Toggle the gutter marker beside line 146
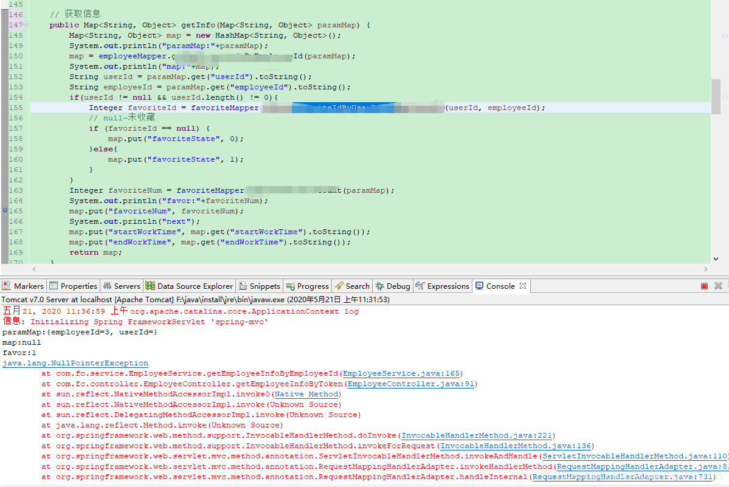The width and height of the screenshot is (729, 487). pos(4,14)
